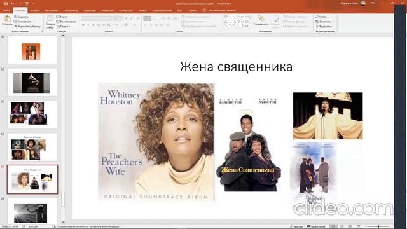Activate Format Painter (Формат по образцу)

[x=27, y=27]
